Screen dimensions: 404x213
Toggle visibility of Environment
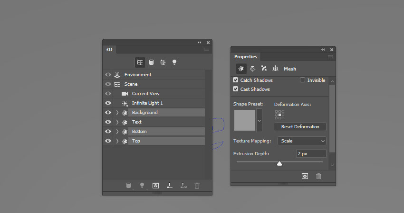click(x=108, y=75)
